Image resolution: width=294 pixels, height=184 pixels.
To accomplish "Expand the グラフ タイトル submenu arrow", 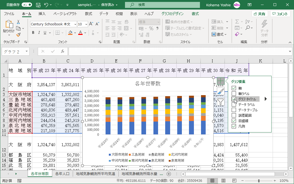I will tap(265, 99).
